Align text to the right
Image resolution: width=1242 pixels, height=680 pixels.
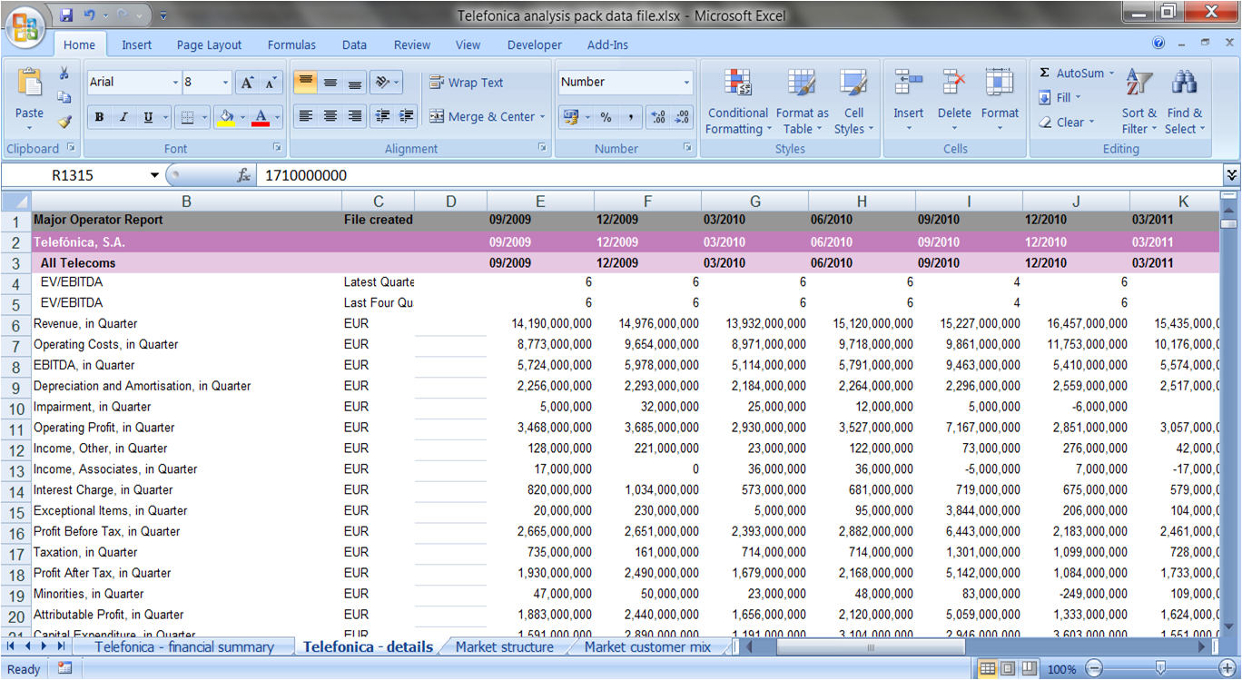355,116
